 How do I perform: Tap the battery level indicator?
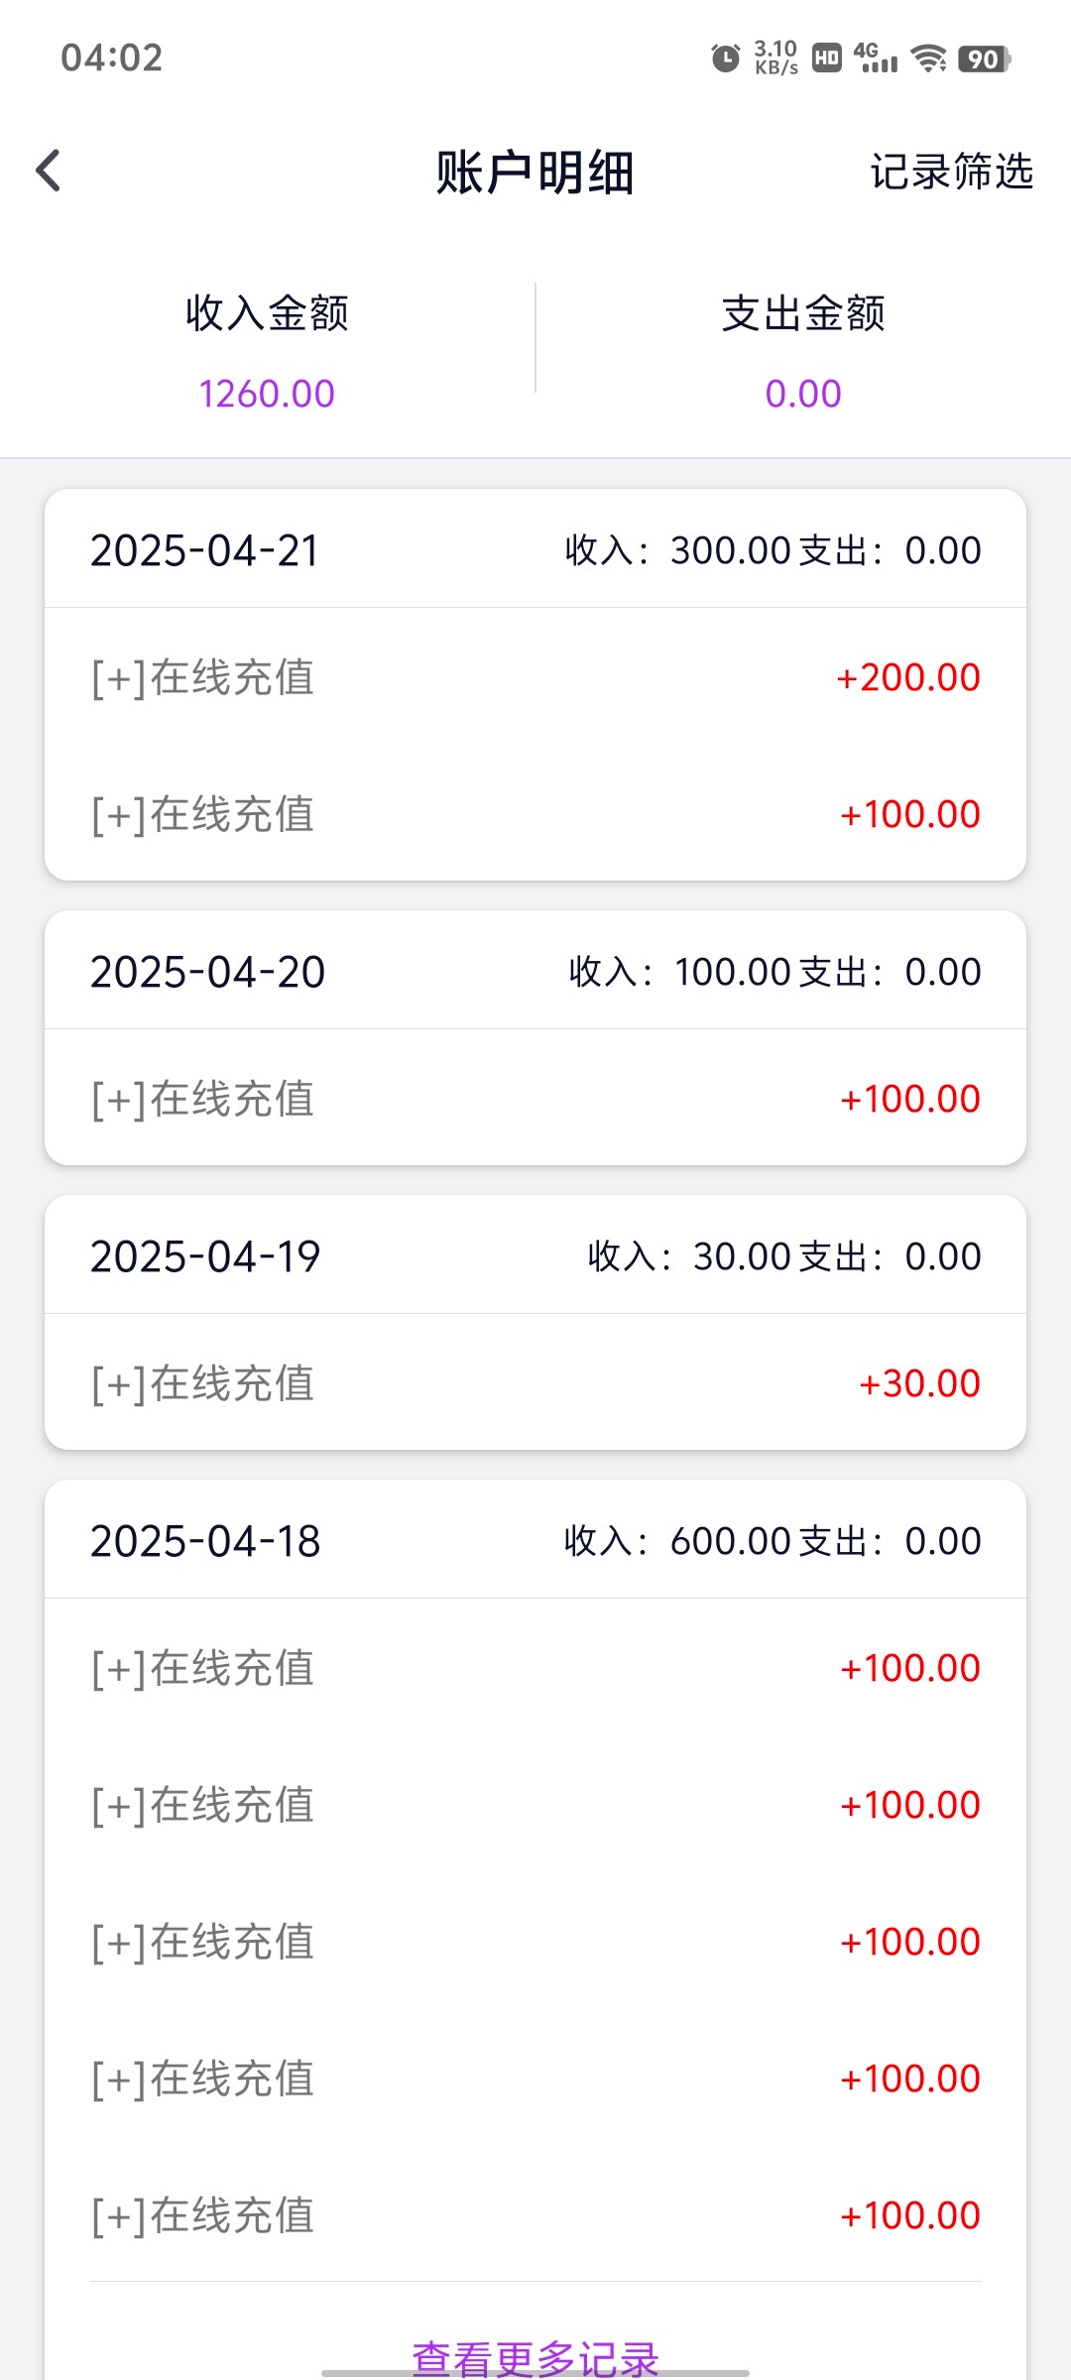(x=984, y=59)
